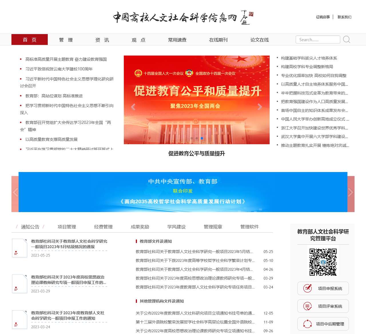
Task: Click 项目中后期管理 cycle icon
Action: point(307,324)
